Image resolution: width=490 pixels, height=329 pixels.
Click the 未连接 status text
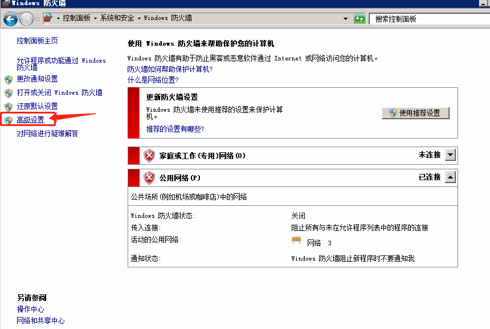click(430, 155)
